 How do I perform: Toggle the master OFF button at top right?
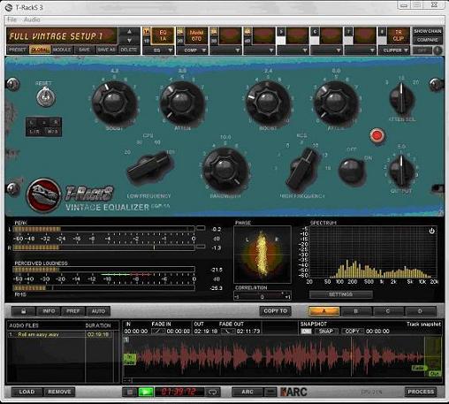click(x=422, y=50)
